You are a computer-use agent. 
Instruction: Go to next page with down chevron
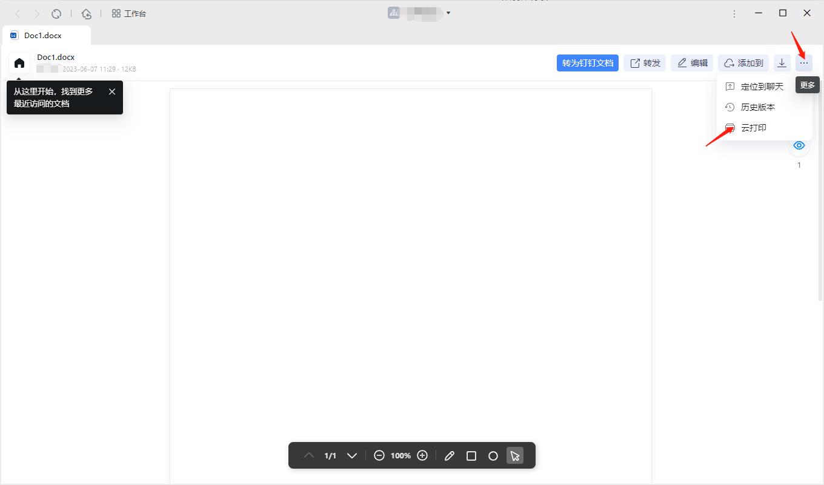pos(352,455)
